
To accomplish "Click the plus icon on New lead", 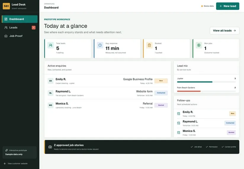I will [221, 6].
